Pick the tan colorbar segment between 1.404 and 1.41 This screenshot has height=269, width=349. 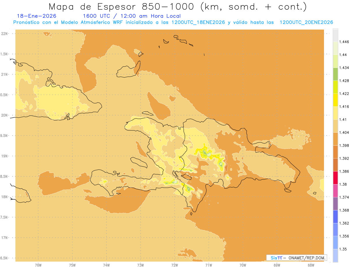pos(335,126)
